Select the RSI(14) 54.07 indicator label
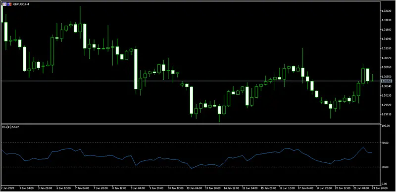The height and width of the screenshot is (192, 396). [10, 127]
